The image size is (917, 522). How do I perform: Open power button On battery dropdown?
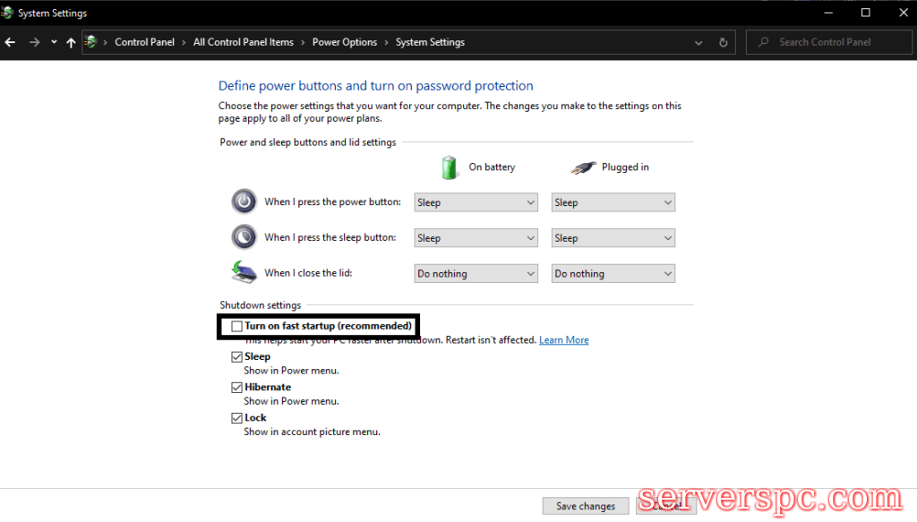(x=476, y=202)
